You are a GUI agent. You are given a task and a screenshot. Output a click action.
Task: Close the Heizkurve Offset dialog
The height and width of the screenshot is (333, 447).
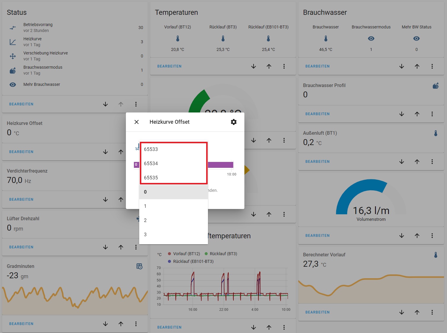click(x=137, y=122)
